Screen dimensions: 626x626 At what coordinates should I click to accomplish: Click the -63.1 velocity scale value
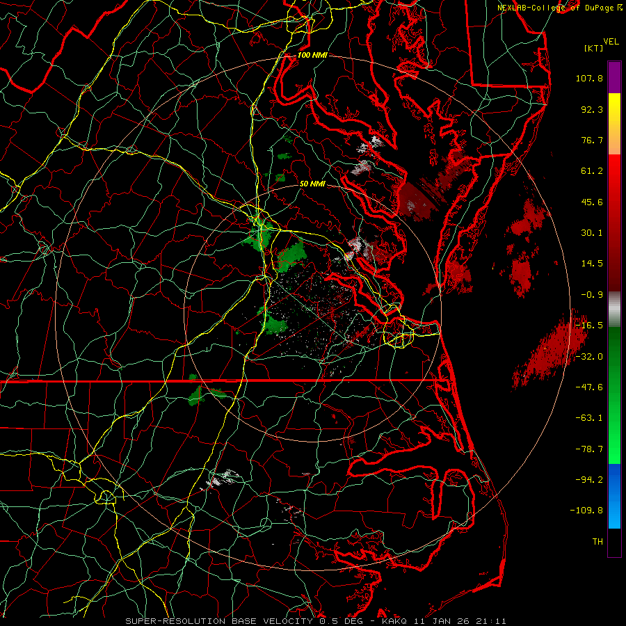tap(589, 418)
